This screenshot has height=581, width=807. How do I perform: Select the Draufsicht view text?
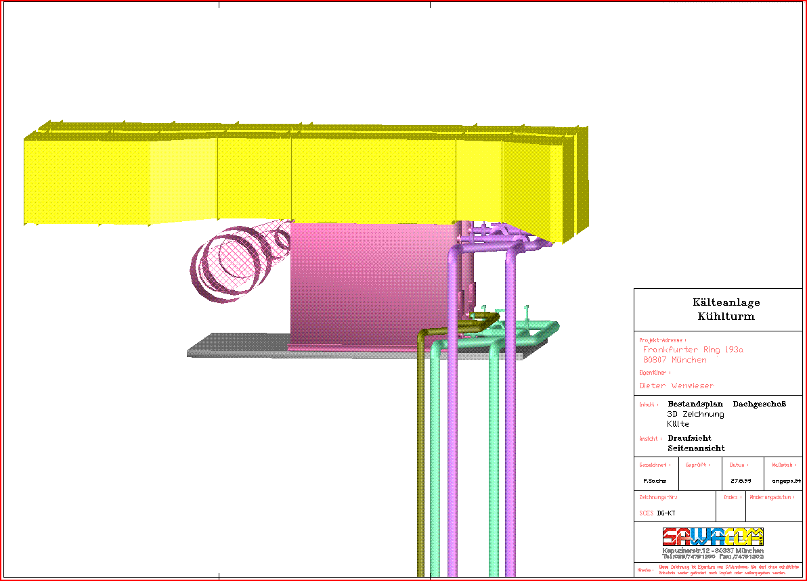[689, 438]
